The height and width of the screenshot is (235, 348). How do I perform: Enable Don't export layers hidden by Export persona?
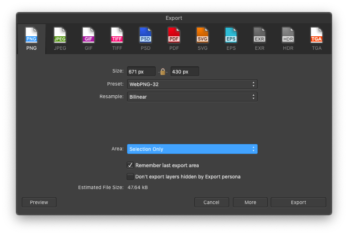130,176
